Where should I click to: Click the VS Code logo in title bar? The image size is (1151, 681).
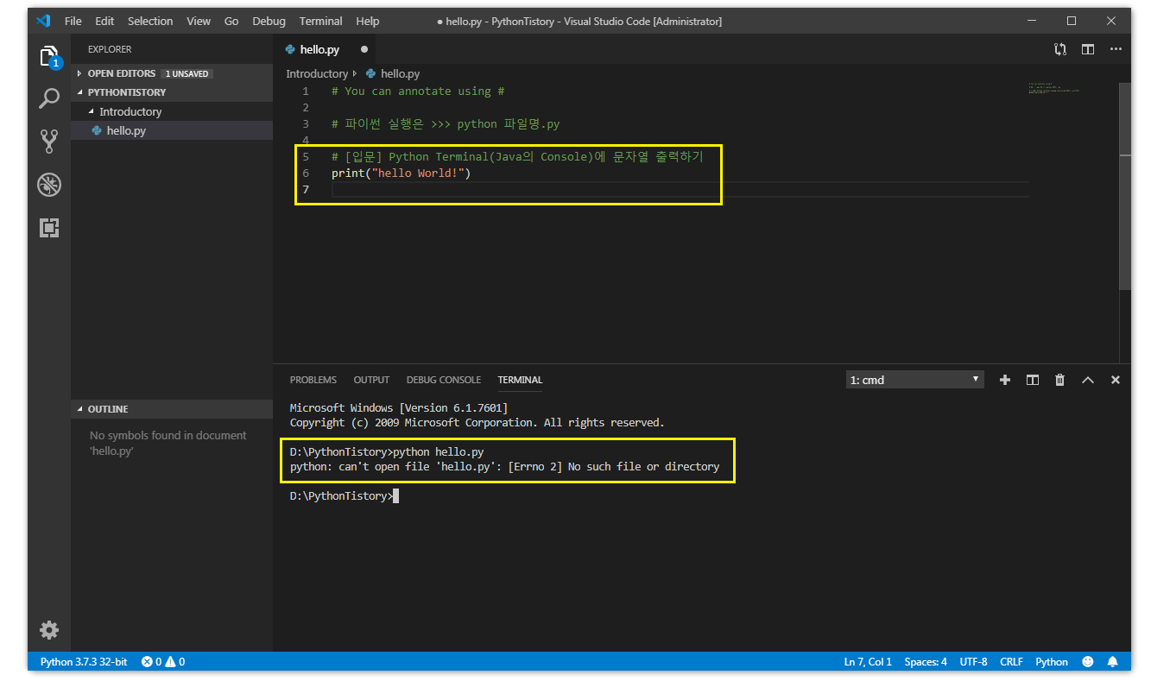[x=43, y=21]
